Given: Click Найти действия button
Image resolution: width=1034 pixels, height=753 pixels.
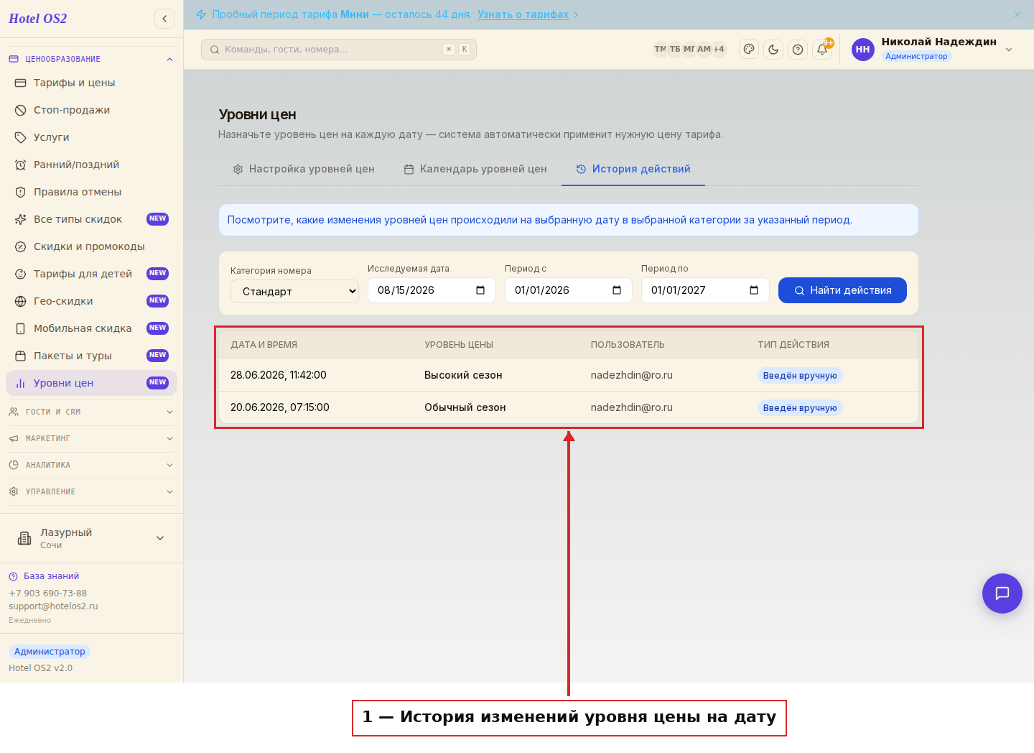Looking at the screenshot, I should coord(842,290).
